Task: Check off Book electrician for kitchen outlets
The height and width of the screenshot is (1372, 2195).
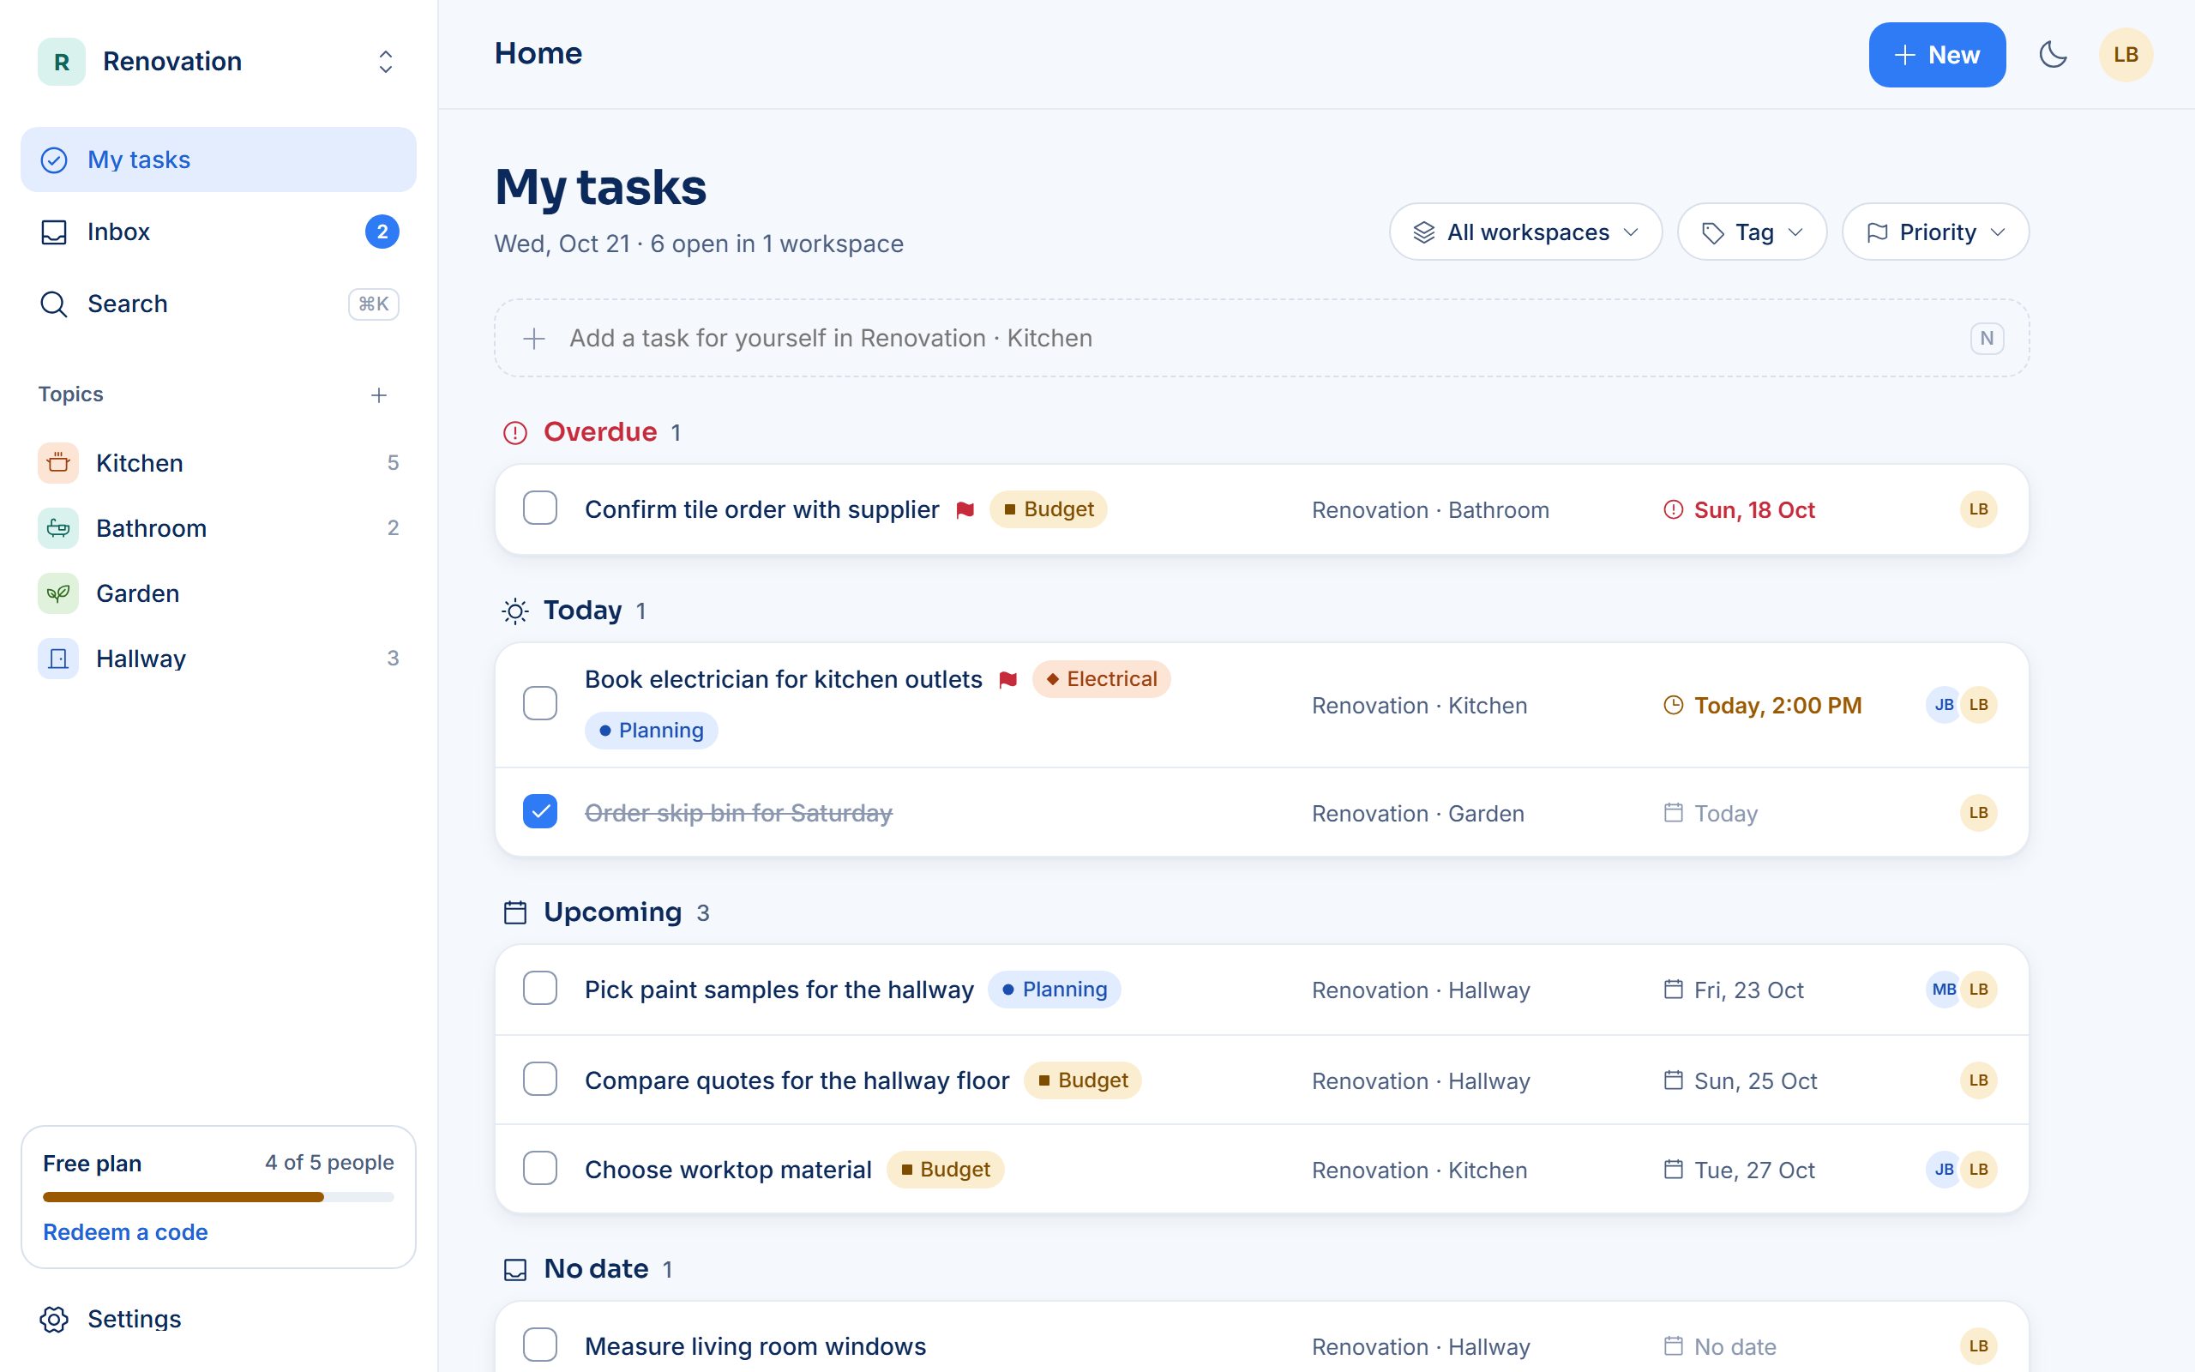Action: [539, 703]
